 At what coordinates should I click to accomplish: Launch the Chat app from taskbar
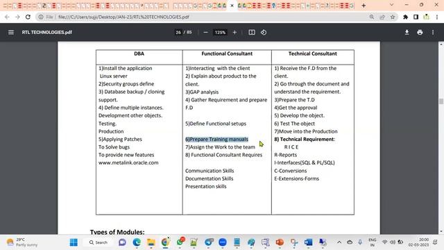[x=122, y=242]
